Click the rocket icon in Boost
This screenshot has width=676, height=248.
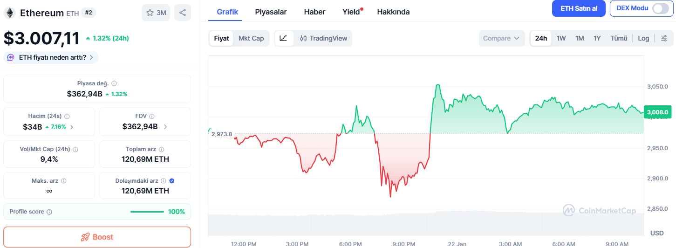(85, 237)
